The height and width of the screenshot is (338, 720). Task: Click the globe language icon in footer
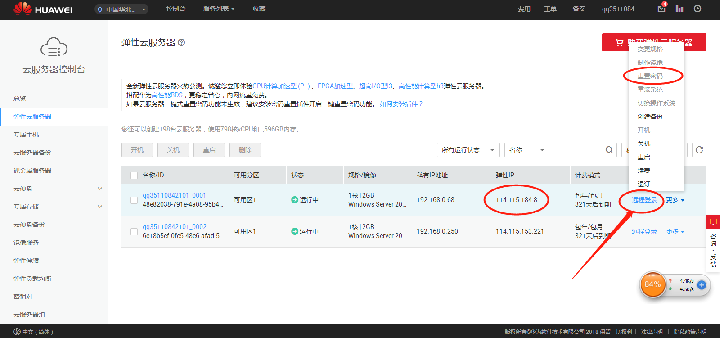[x=17, y=332]
